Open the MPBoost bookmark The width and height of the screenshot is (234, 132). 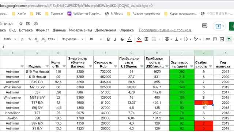click(x=114, y=14)
